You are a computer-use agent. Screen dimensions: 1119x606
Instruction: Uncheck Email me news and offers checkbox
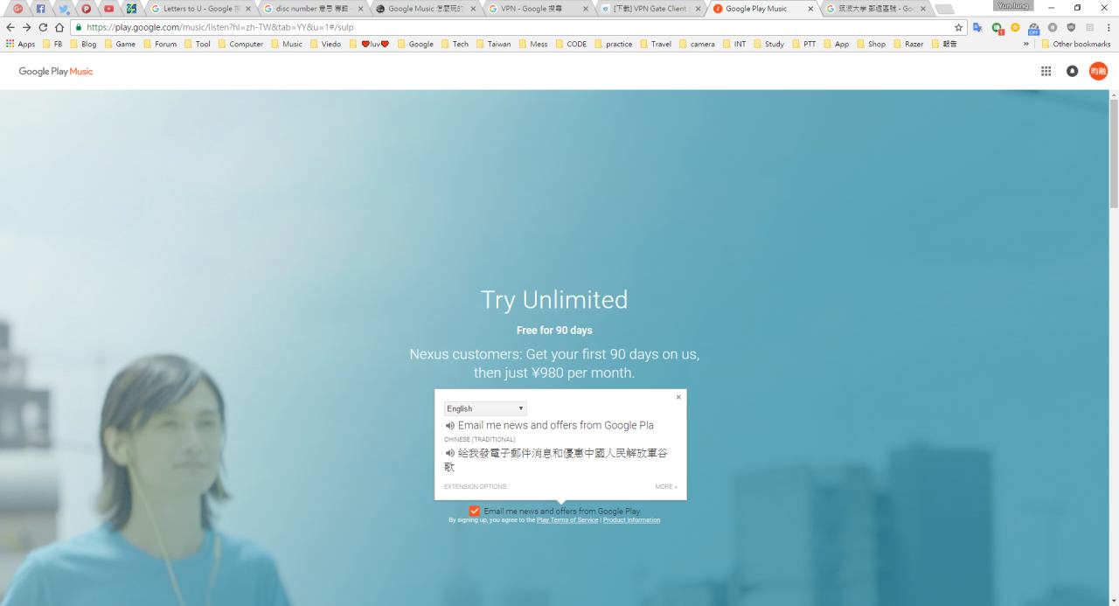pyautogui.click(x=474, y=511)
